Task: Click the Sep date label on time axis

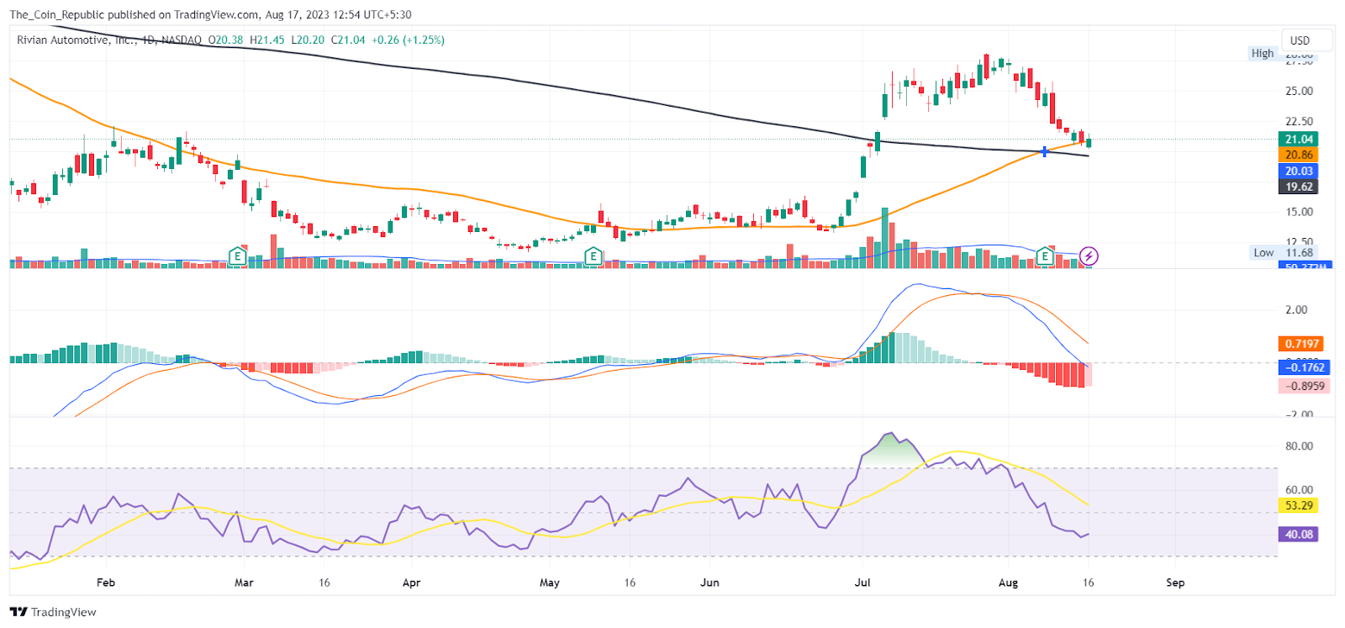Action: click(x=1175, y=583)
